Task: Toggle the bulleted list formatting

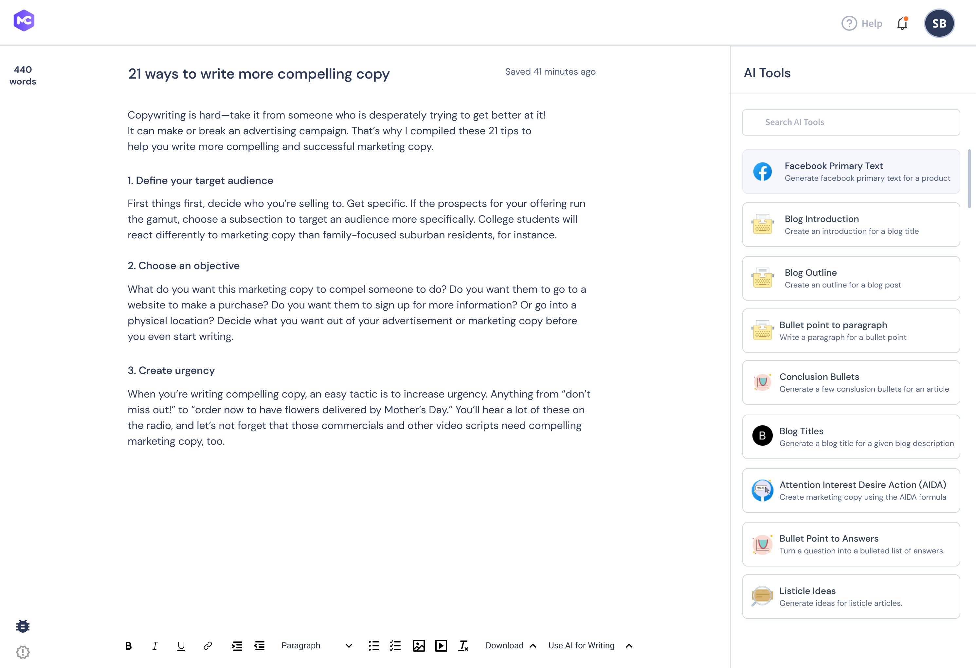Action: point(373,646)
